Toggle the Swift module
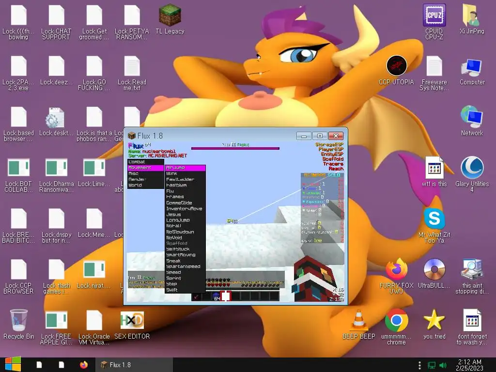Viewport: 496px width, 372px height. click(x=186, y=290)
